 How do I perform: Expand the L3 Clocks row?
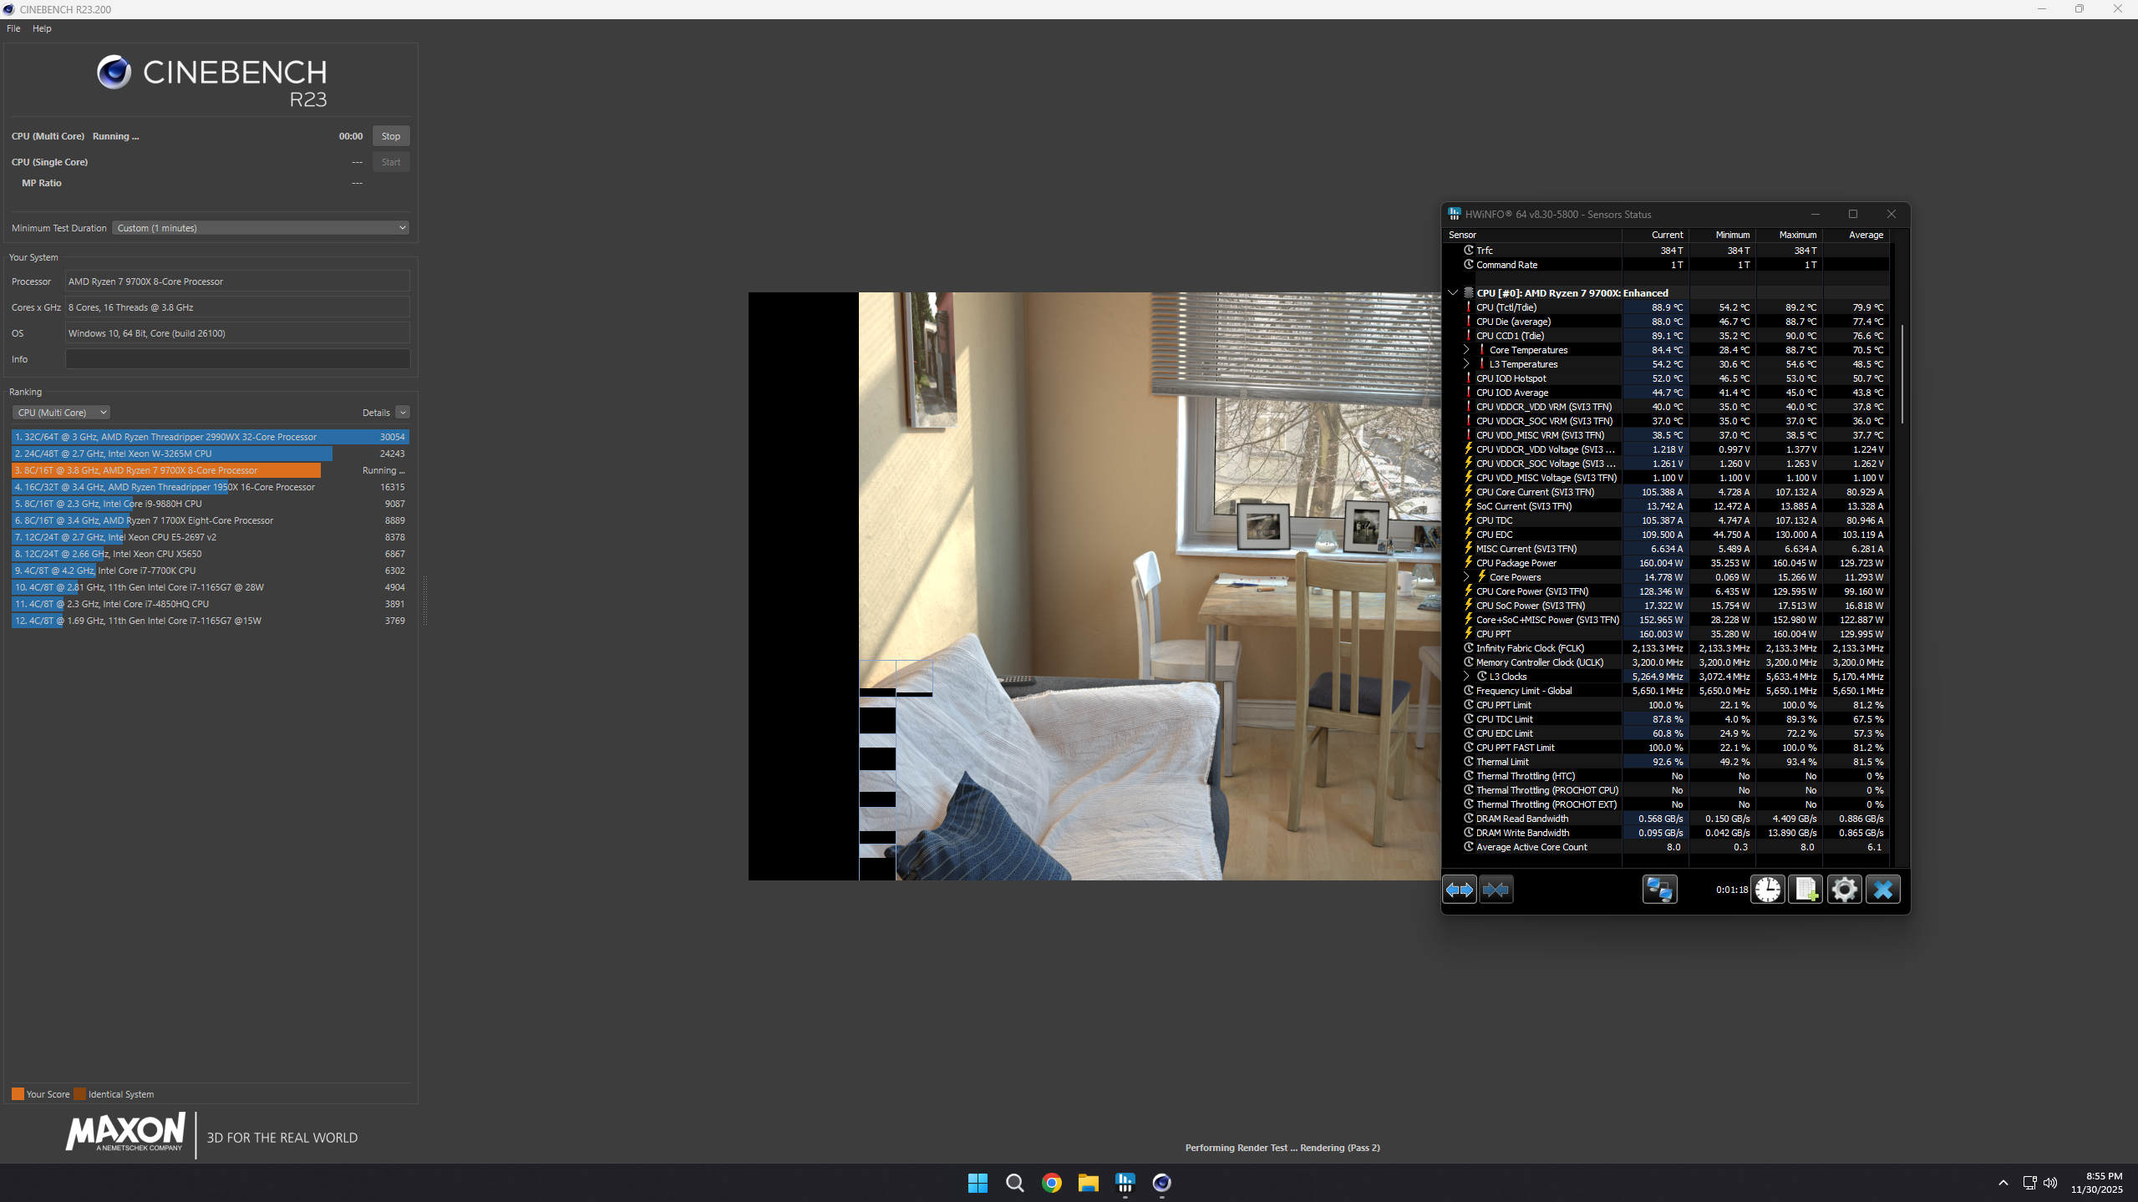click(x=1466, y=677)
